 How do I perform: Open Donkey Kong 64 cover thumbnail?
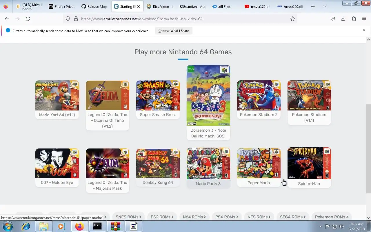point(158,163)
